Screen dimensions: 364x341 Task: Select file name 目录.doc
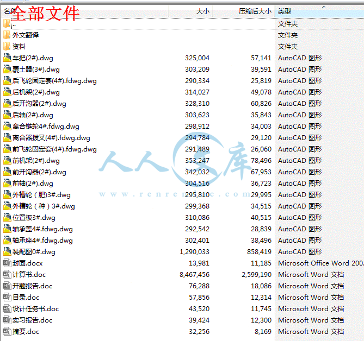pos(26,297)
